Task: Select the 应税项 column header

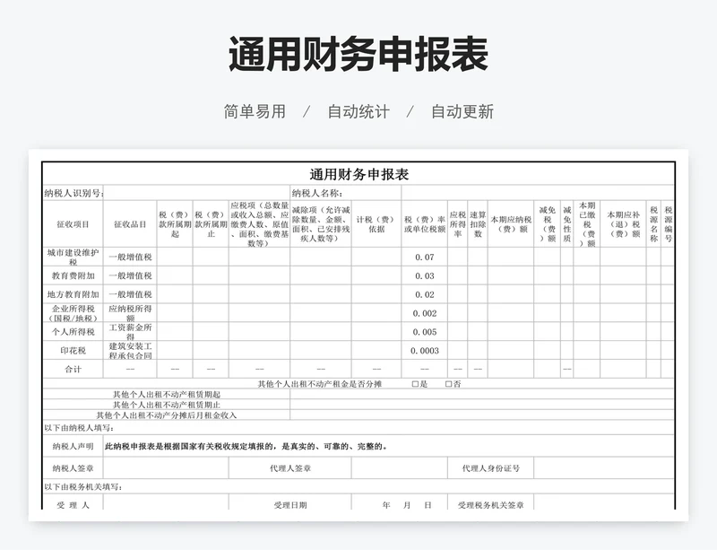Action: 259,224
